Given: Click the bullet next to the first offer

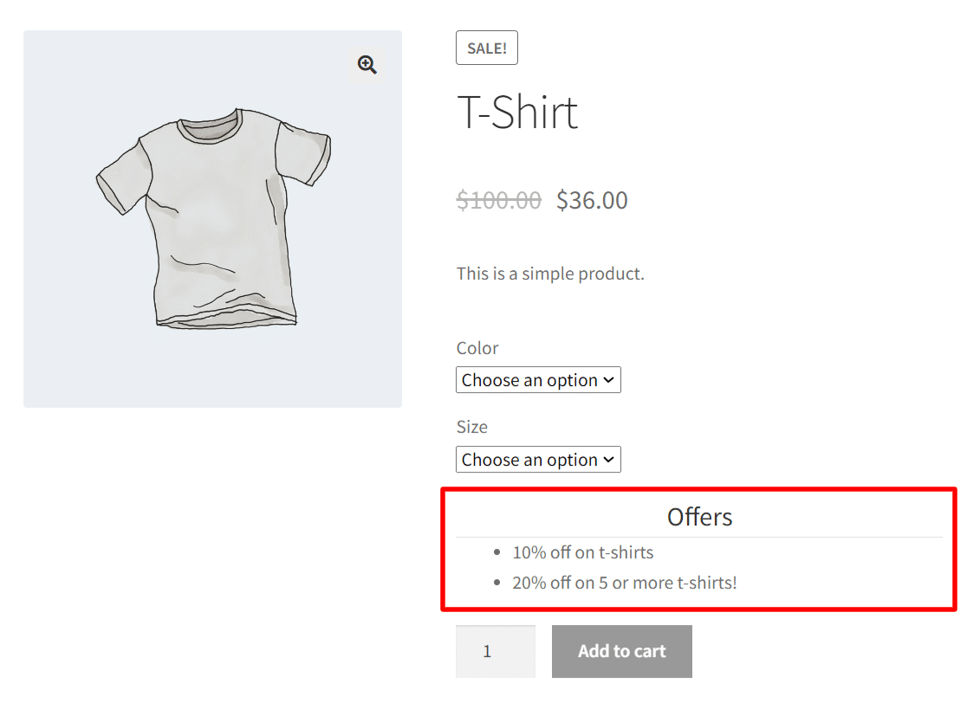Looking at the screenshot, I should pyautogui.click(x=496, y=551).
